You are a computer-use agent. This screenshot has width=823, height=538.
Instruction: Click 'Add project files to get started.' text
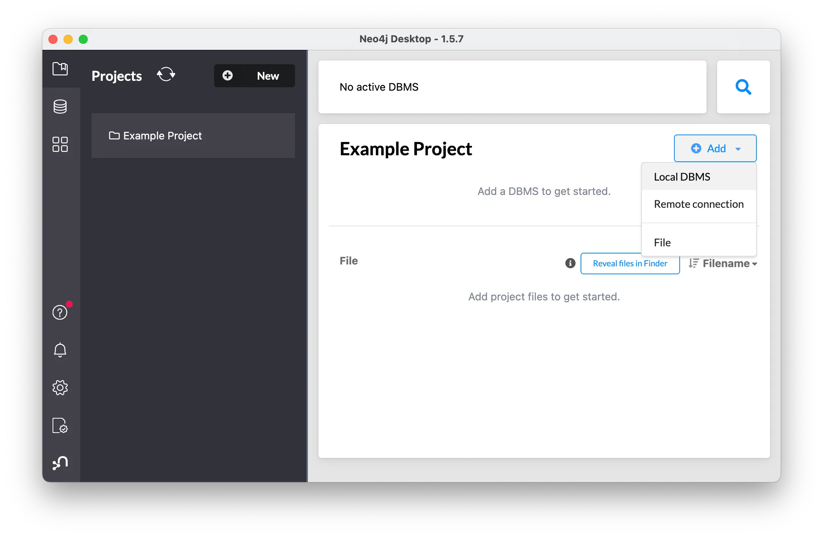(x=544, y=297)
